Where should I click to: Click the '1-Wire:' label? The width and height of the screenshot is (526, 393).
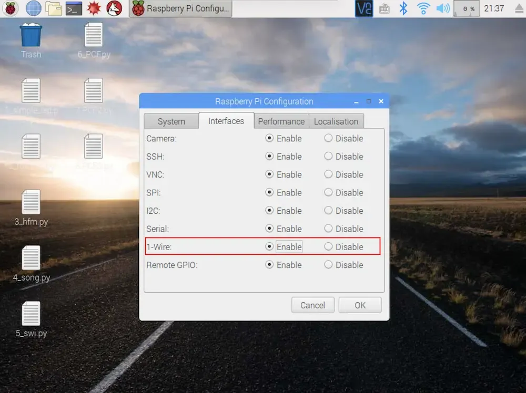[159, 247]
